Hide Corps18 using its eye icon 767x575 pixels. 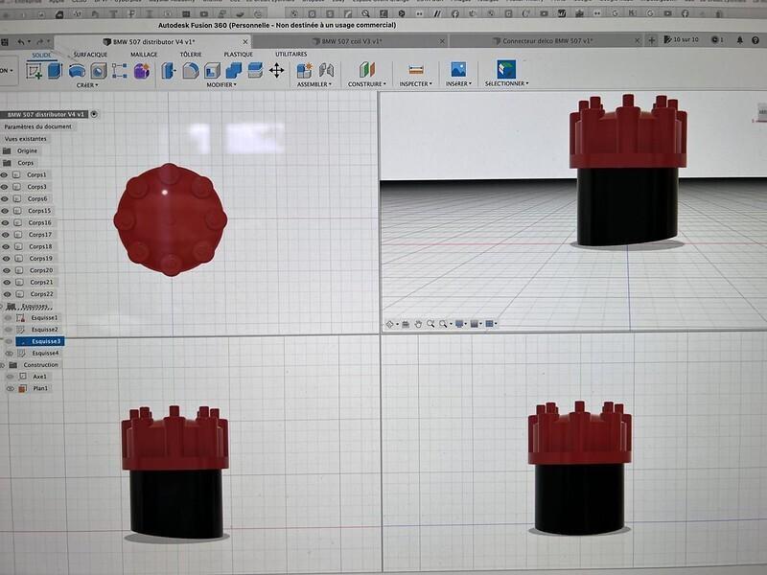tap(6, 246)
